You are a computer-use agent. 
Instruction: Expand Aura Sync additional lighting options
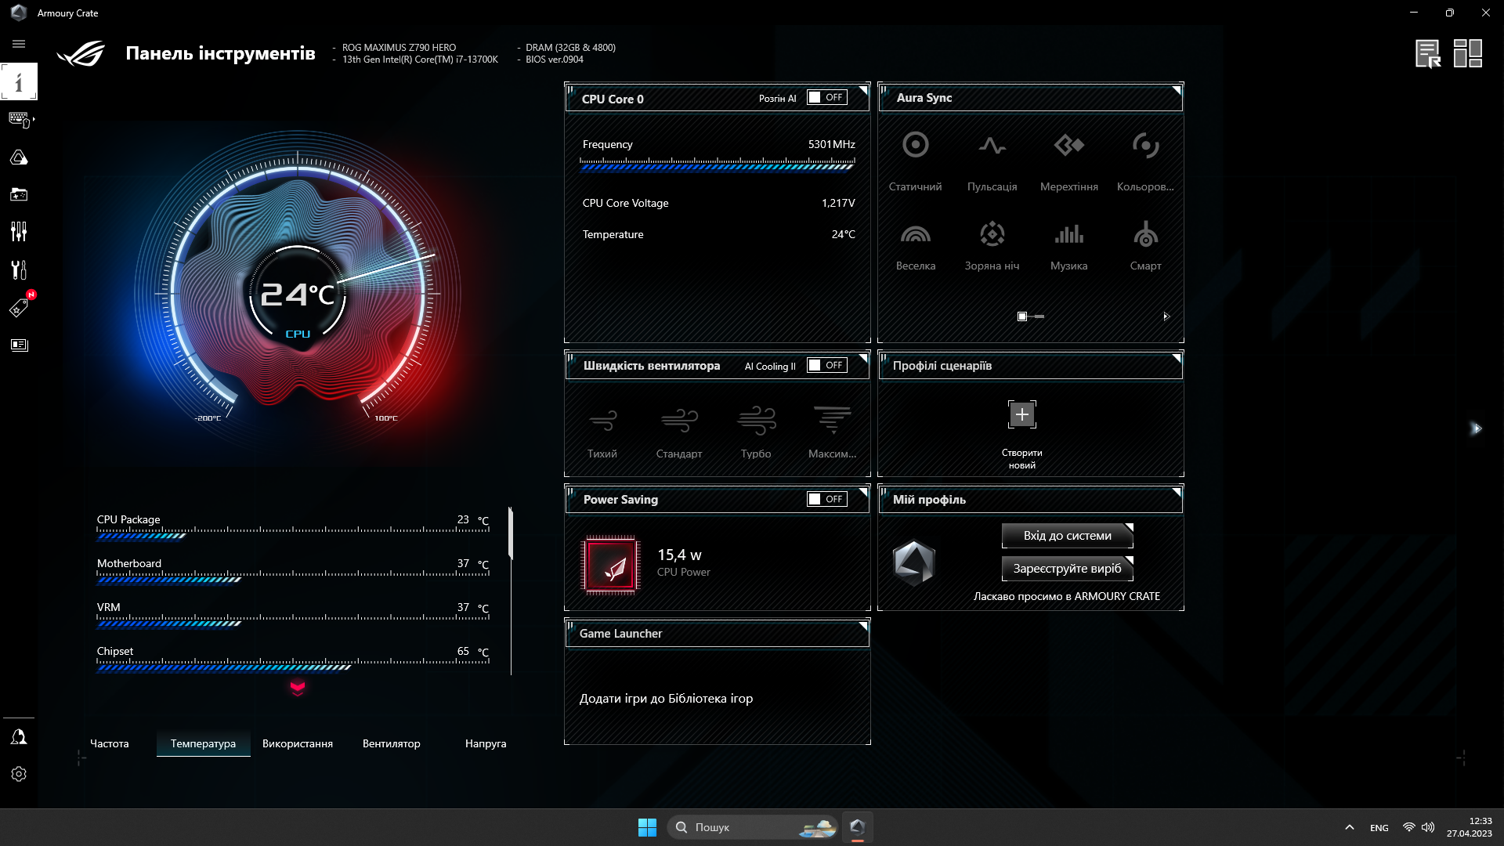(x=1165, y=316)
